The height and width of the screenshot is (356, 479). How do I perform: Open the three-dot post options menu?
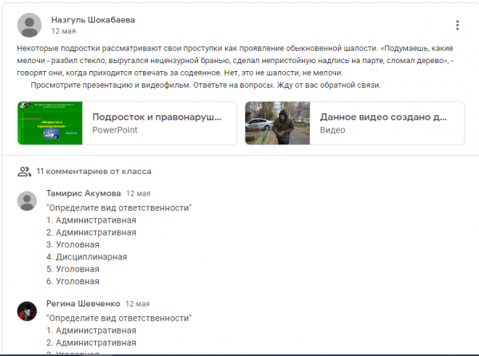click(x=457, y=26)
